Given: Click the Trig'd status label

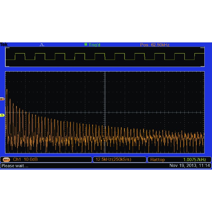Looking at the screenshot, I should (x=94, y=45).
